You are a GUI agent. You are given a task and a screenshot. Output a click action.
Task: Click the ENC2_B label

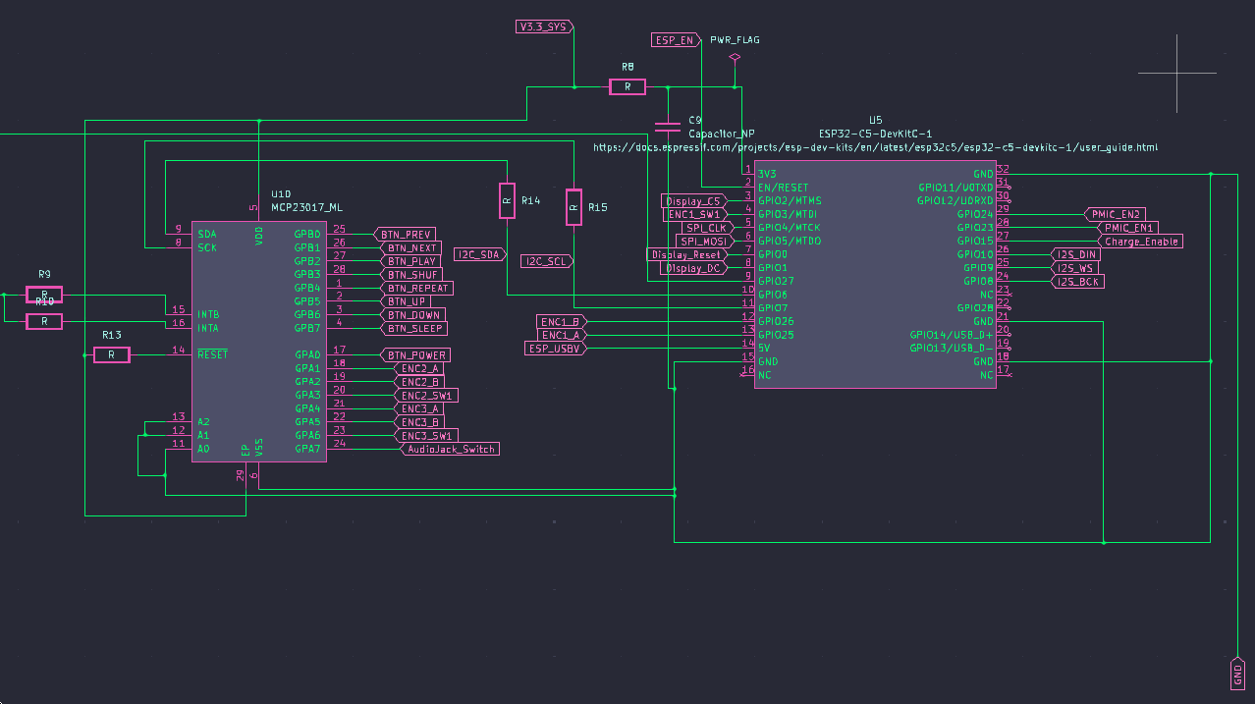(x=419, y=381)
